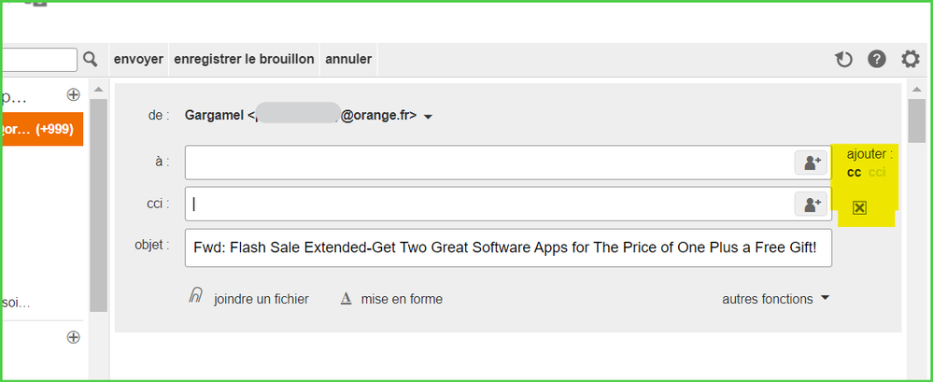The height and width of the screenshot is (382, 933).
Task: Click the lower plus icon in sidebar
Action: (73, 337)
